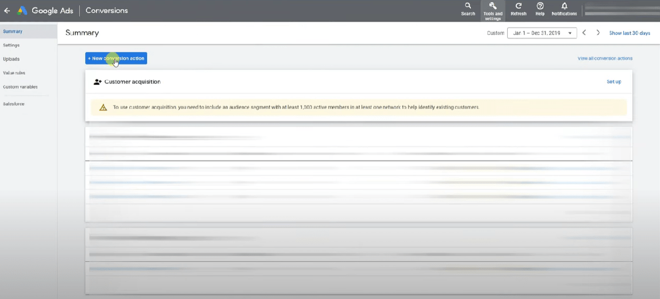Image resolution: width=660 pixels, height=299 pixels.
Task: Open Value rules in the sidebar
Action: point(14,73)
